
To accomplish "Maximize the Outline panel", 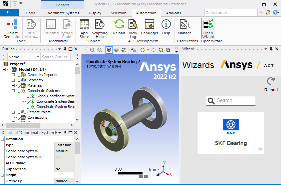I will tap(70, 49).
